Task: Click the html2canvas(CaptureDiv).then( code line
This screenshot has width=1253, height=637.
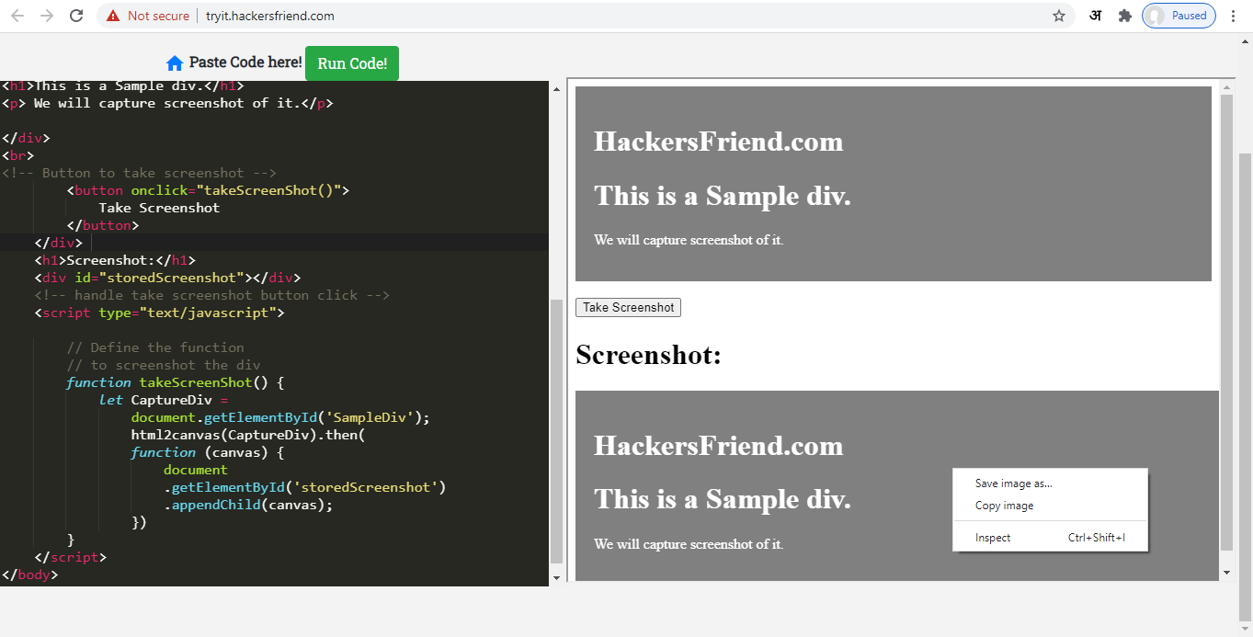Action: 248,435
